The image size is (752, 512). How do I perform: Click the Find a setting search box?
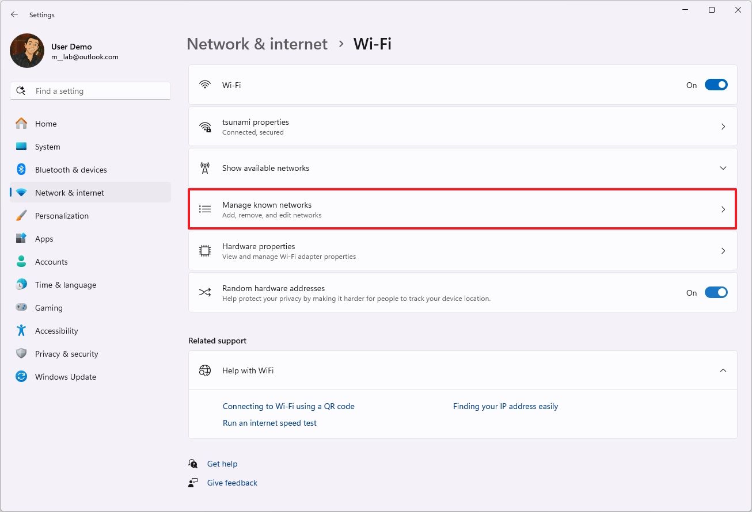tap(90, 90)
